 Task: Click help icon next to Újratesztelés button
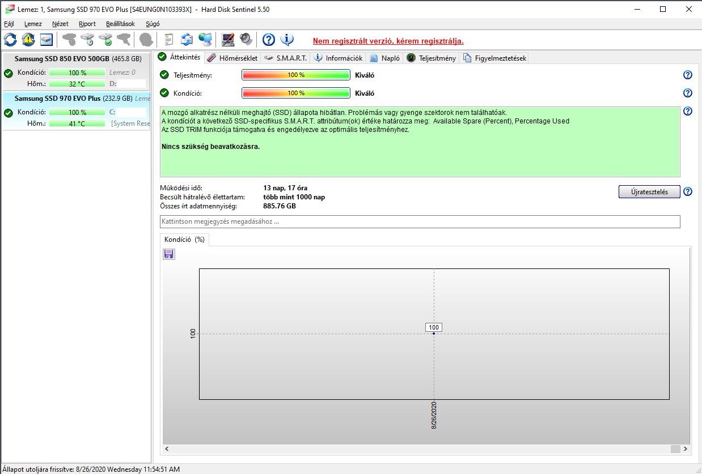[688, 191]
